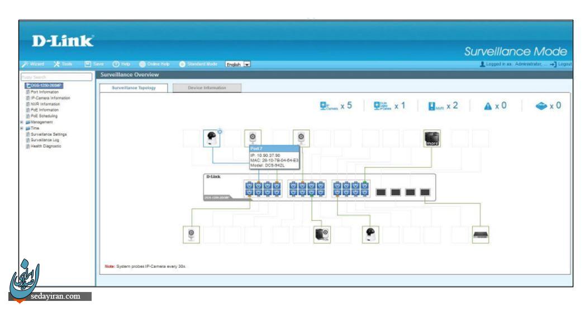The width and height of the screenshot is (585, 311).
Task: Click the IP Camera count icon showing x 5
Action: coord(329,106)
